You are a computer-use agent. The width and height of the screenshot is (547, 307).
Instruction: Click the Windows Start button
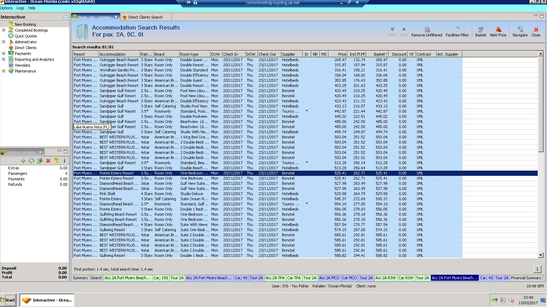(x=8, y=300)
